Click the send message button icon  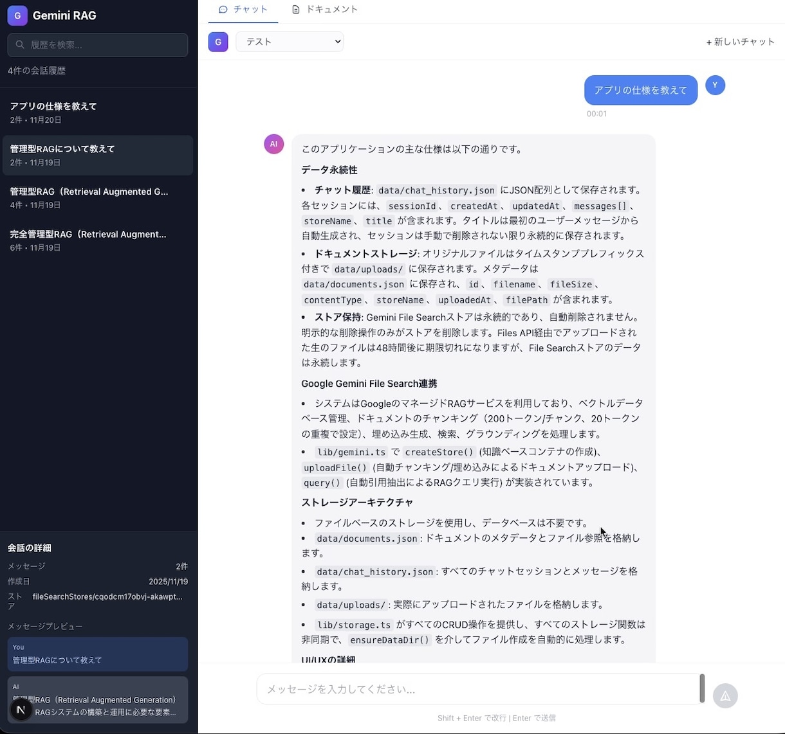tap(725, 695)
